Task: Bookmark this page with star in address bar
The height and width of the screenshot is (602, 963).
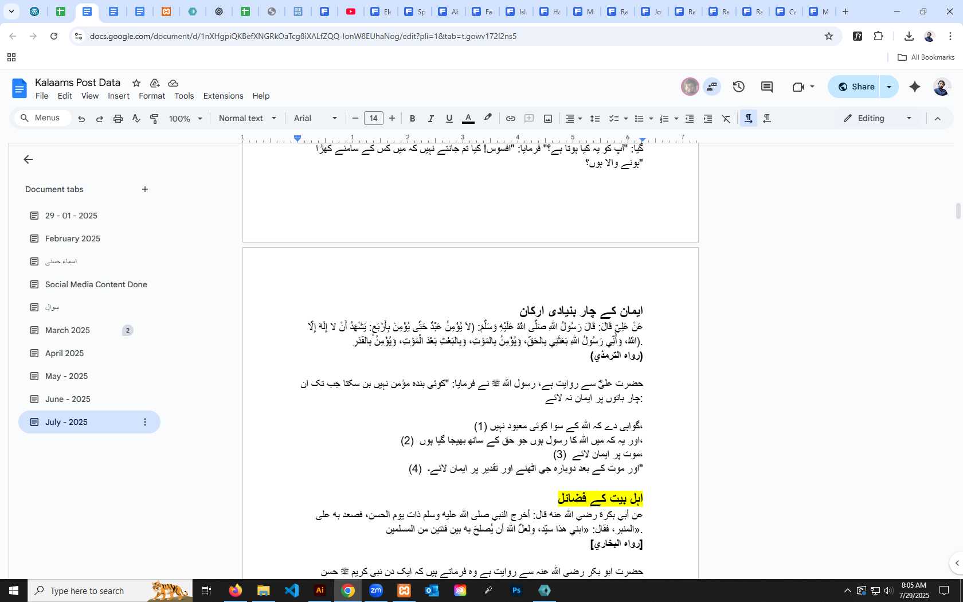Action: coord(829,36)
